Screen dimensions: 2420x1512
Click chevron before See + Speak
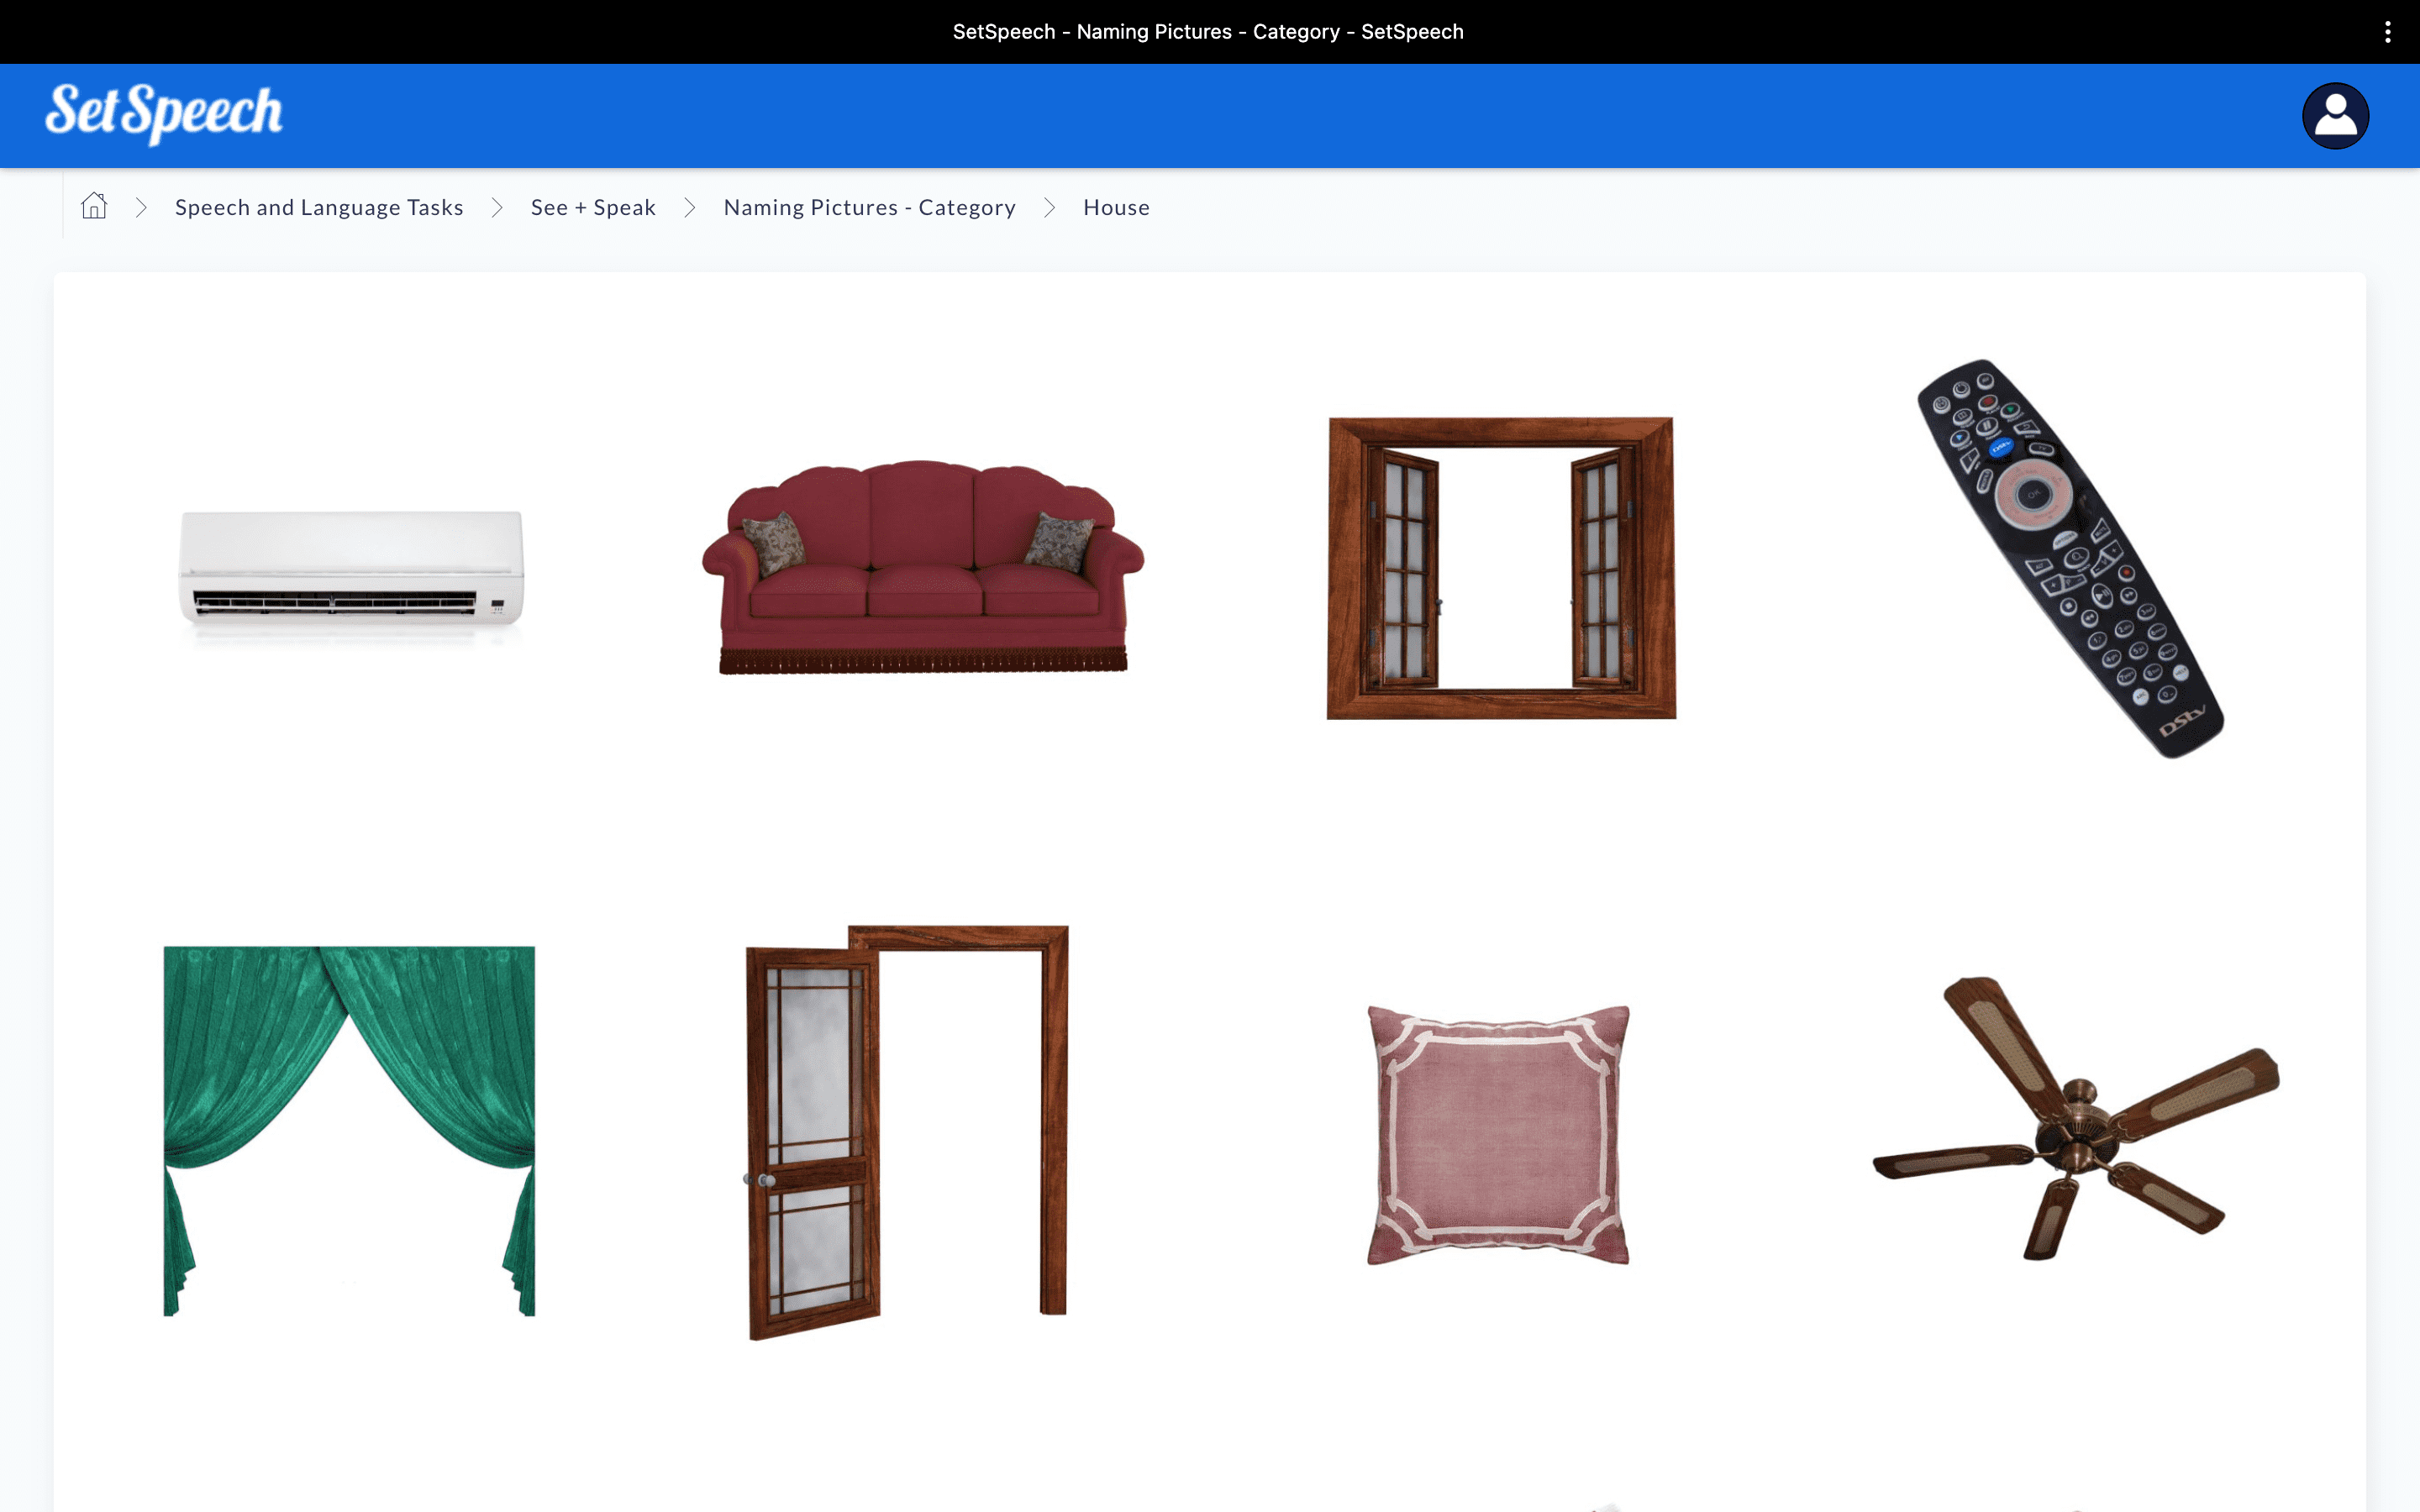point(497,207)
